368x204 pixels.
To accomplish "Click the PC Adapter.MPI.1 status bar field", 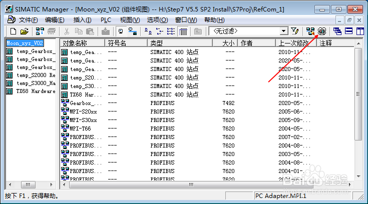I will coord(303,196).
